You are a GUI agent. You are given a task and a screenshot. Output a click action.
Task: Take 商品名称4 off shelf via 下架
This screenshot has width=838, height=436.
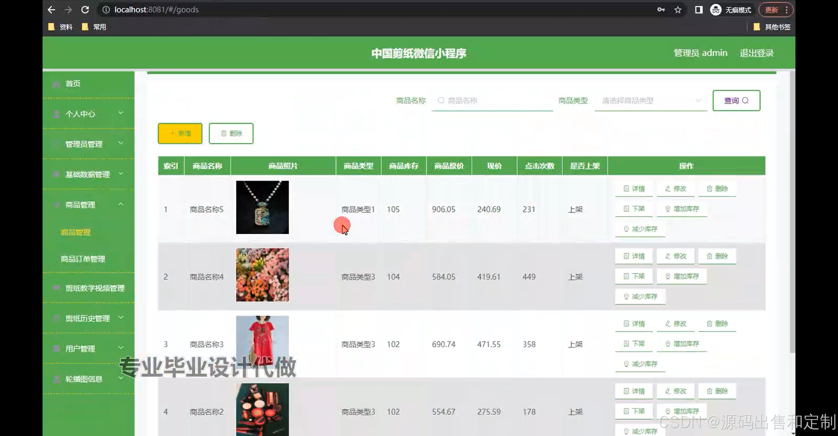(x=634, y=276)
